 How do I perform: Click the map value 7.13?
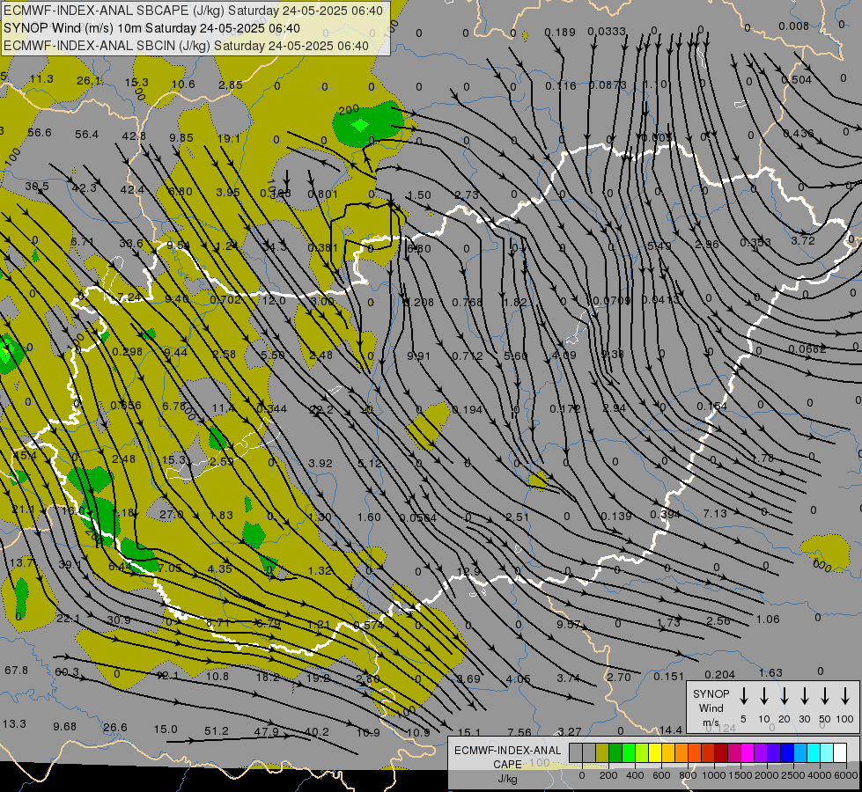[x=715, y=513]
